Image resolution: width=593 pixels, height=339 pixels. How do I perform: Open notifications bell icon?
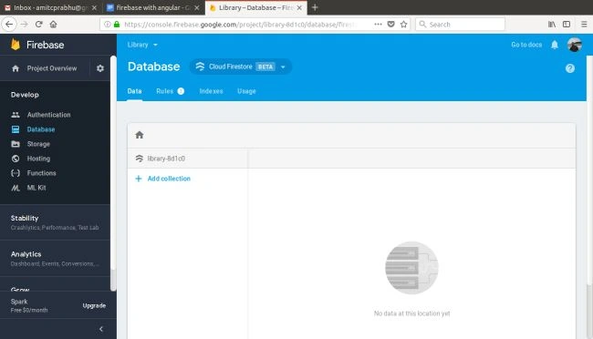(x=555, y=45)
